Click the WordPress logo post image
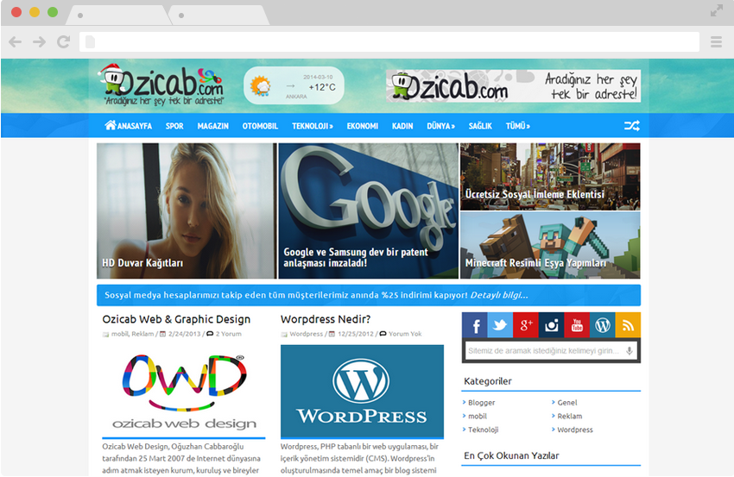734x477 pixels. [362, 392]
